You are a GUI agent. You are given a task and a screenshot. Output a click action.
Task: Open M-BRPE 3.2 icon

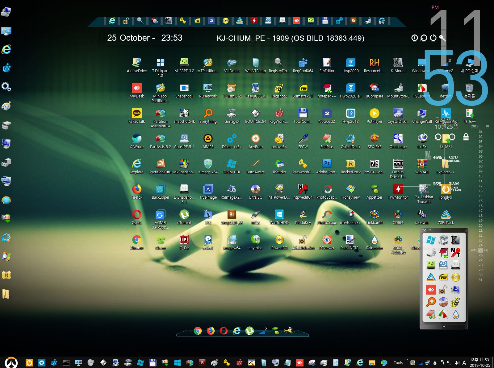click(184, 65)
